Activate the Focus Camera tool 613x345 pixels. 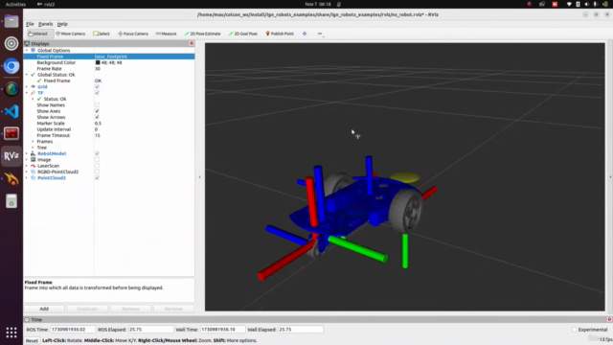[x=133, y=34]
